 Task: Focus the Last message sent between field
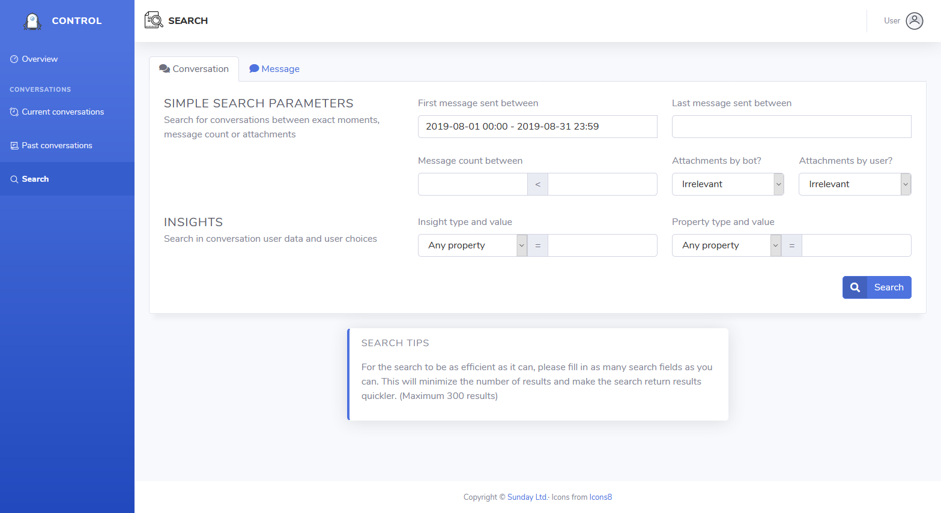[x=791, y=127]
